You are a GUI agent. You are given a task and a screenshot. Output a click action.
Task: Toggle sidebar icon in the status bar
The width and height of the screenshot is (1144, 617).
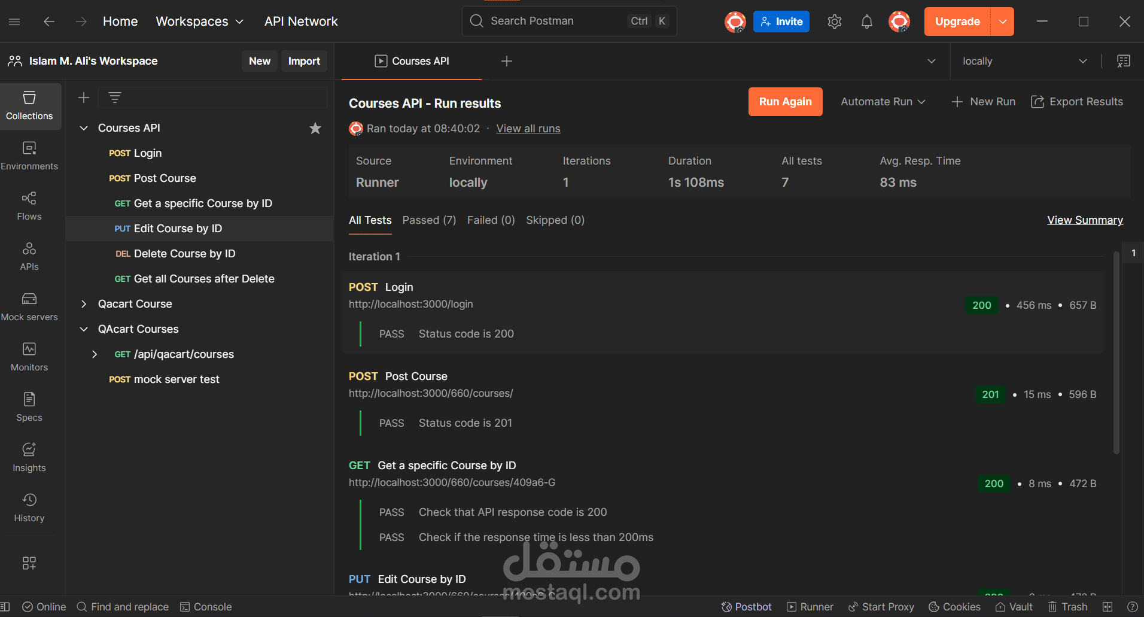click(5, 607)
